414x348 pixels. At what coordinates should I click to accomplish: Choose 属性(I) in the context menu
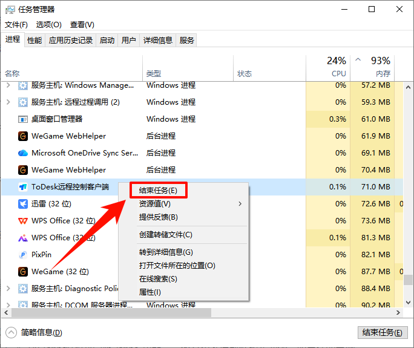pos(149,292)
